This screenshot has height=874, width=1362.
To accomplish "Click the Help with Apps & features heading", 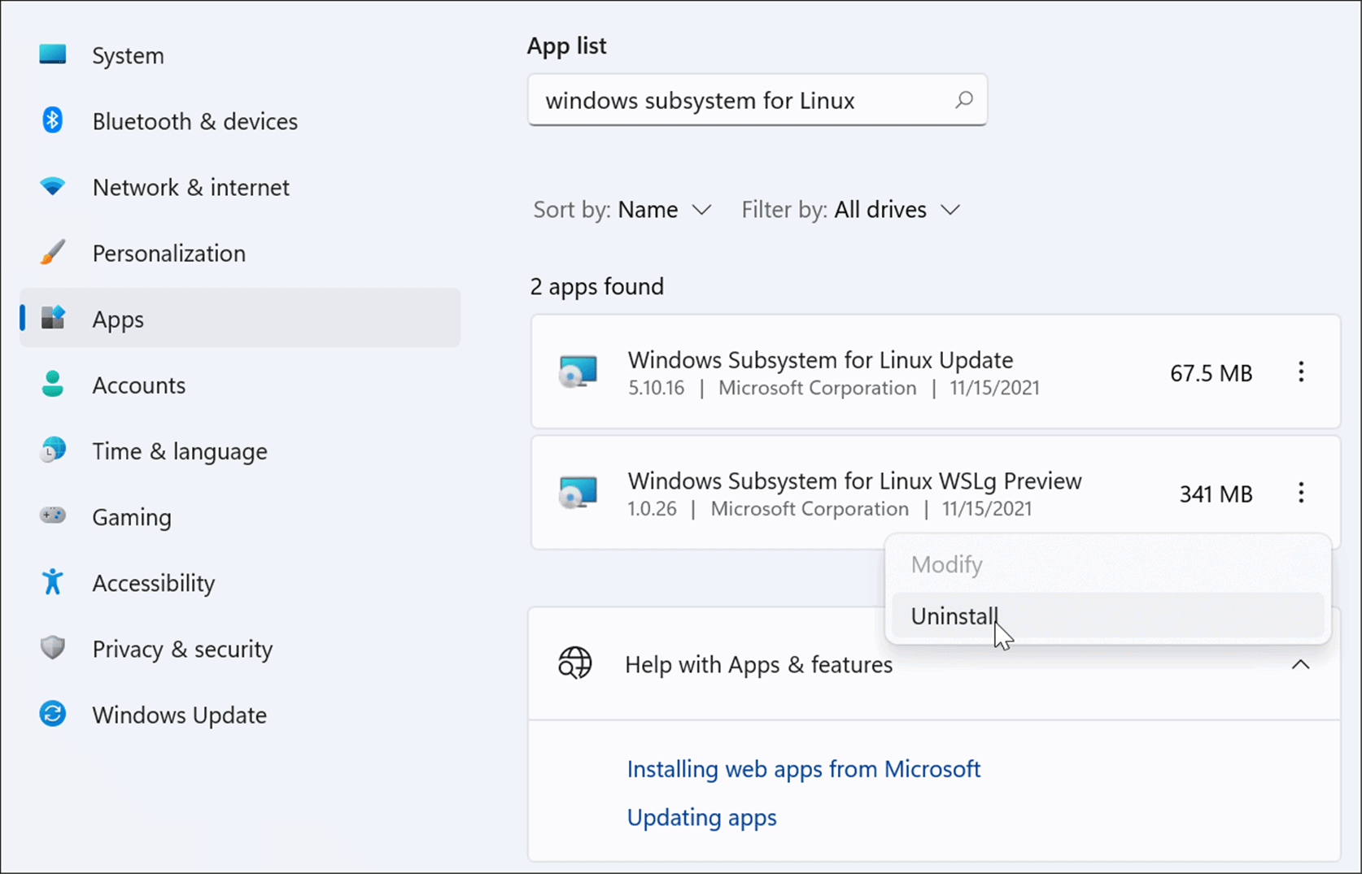I will point(758,664).
